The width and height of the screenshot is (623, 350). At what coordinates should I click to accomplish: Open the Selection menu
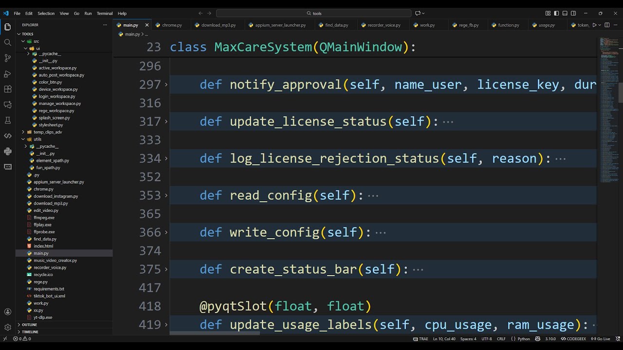pyautogui.click(x=46, y=14)
